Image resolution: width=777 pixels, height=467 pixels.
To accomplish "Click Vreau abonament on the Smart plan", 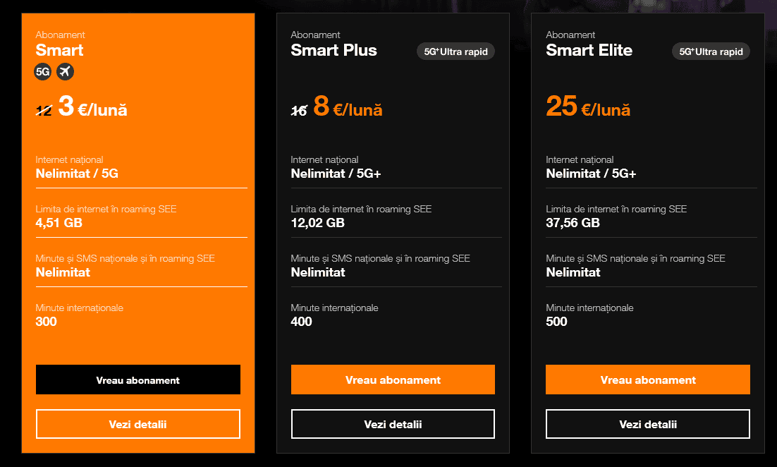I will [137, 380].
